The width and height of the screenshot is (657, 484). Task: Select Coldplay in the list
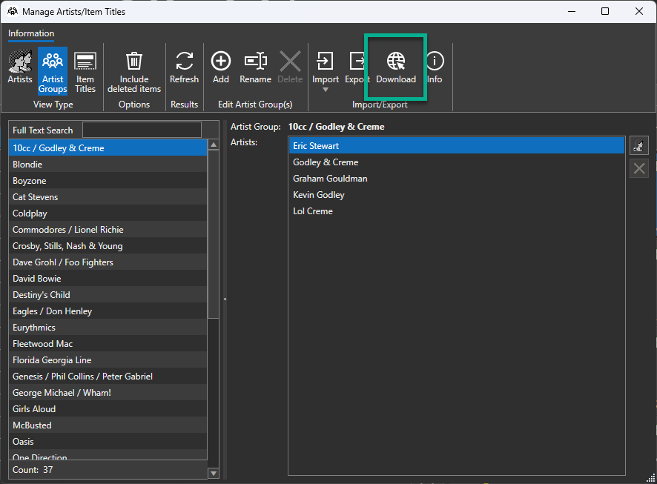click(x=108, y=213)
